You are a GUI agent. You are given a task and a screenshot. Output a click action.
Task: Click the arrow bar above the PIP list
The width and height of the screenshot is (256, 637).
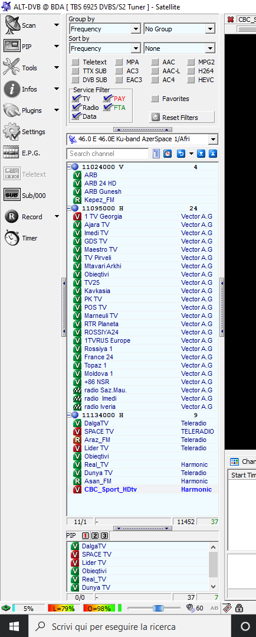[x=142, y=528]
